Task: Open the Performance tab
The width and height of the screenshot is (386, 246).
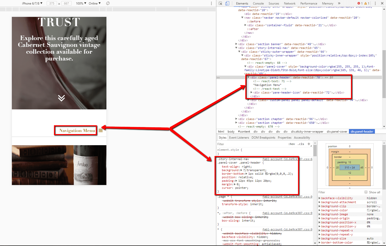Action: 309,3
